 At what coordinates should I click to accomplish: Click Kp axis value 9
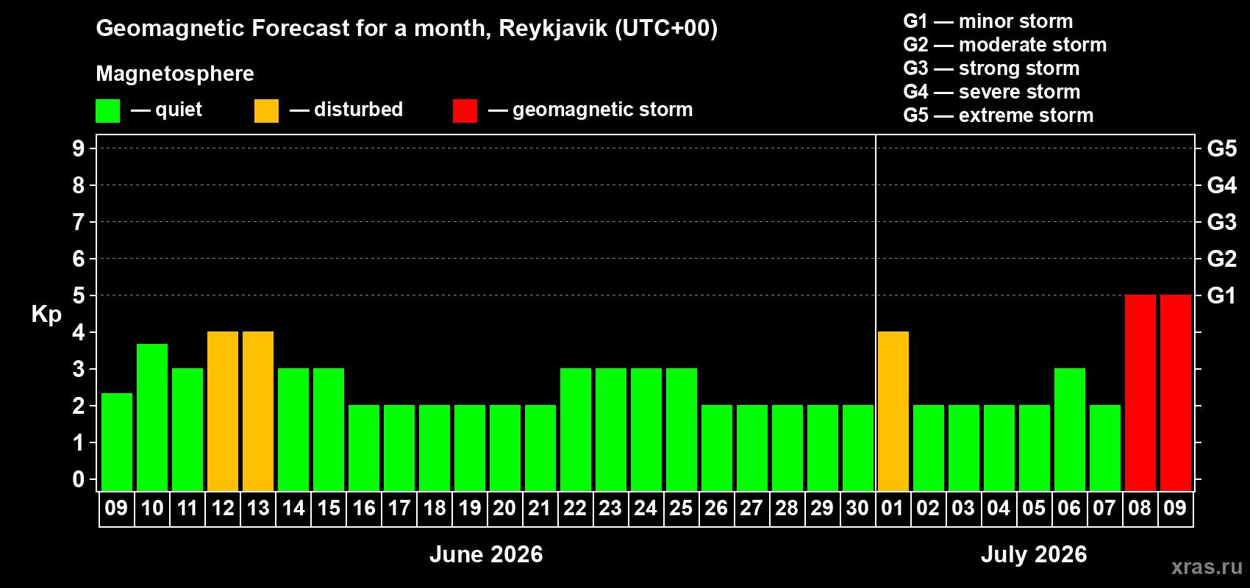point(79,148)
